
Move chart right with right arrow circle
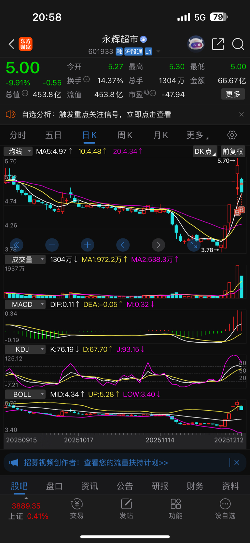coord(159,245)
